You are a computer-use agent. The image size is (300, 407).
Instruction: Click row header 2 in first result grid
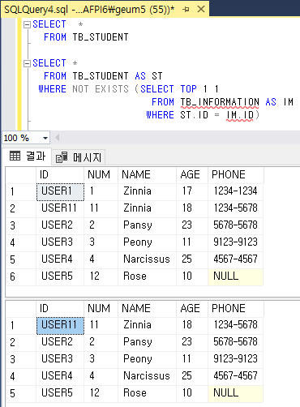(21, 208)
